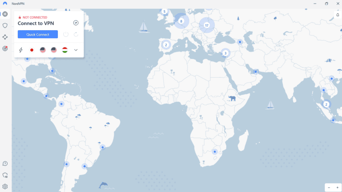Open the Meshnet icon in sidebar
This screenshot has height=192, width=342.
5,37
